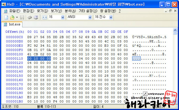
Task: Click hex byte 61 in row 00000100
Action: tap(29, 54)
